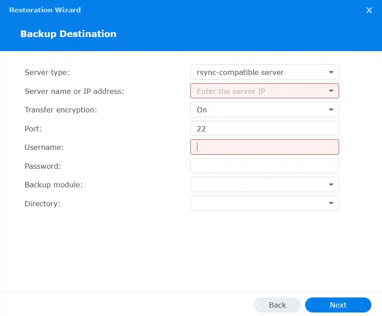The height and width of the screenshot is (316, 382).
Task: Click the Restoration Wizard title text
Action: pos(45,10)
